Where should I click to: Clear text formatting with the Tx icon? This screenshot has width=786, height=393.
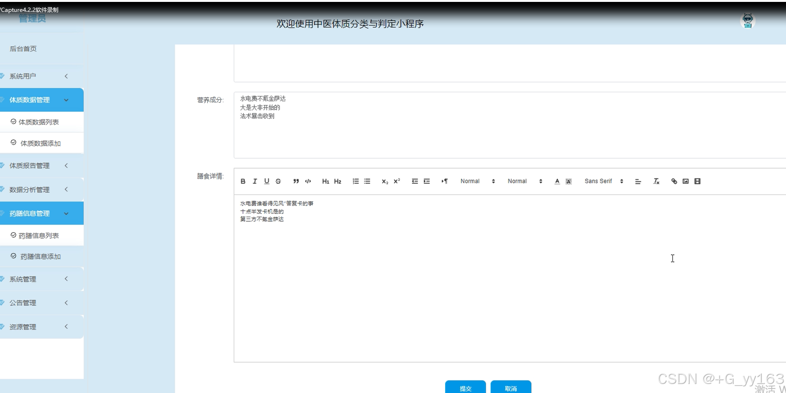(656, 181)
